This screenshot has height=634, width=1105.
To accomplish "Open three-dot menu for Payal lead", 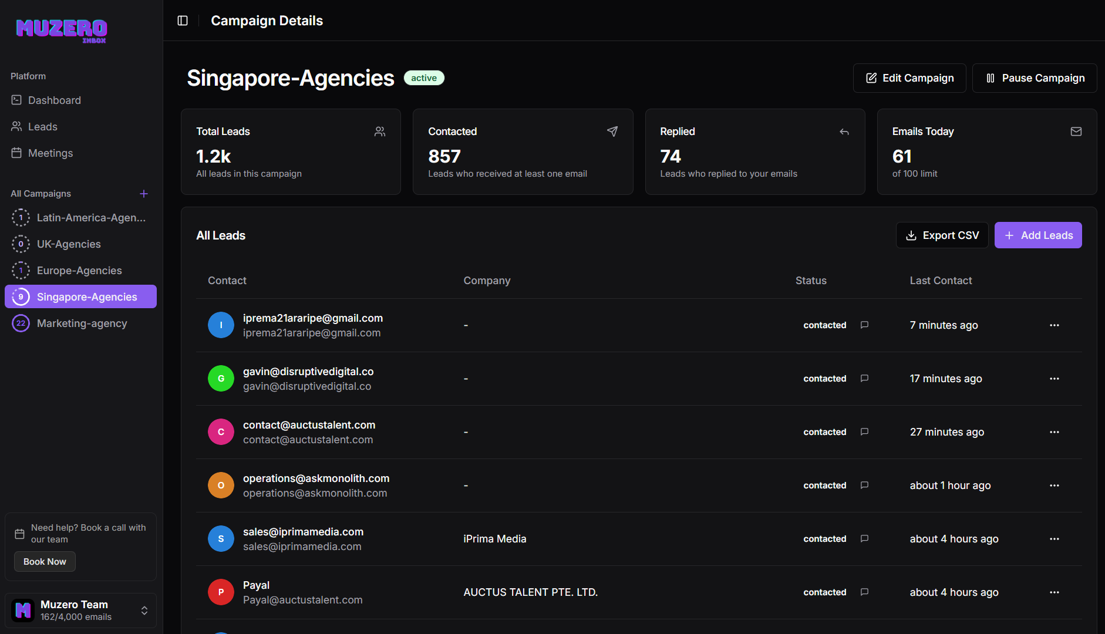I will click(x=1054, y=592).
